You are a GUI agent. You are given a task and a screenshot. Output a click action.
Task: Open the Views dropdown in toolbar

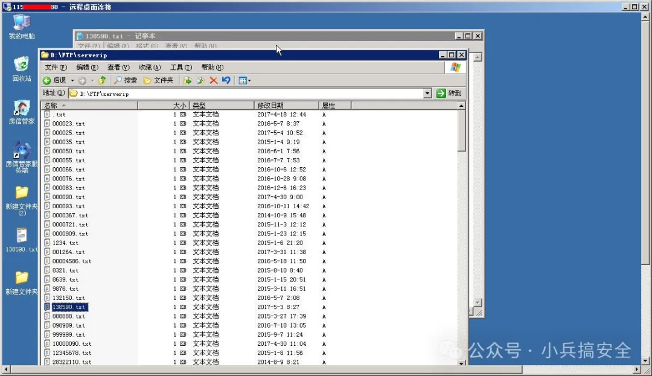245,80
